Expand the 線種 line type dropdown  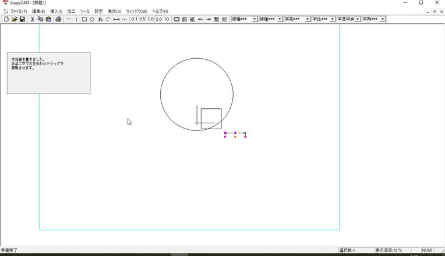coord(280,19)
